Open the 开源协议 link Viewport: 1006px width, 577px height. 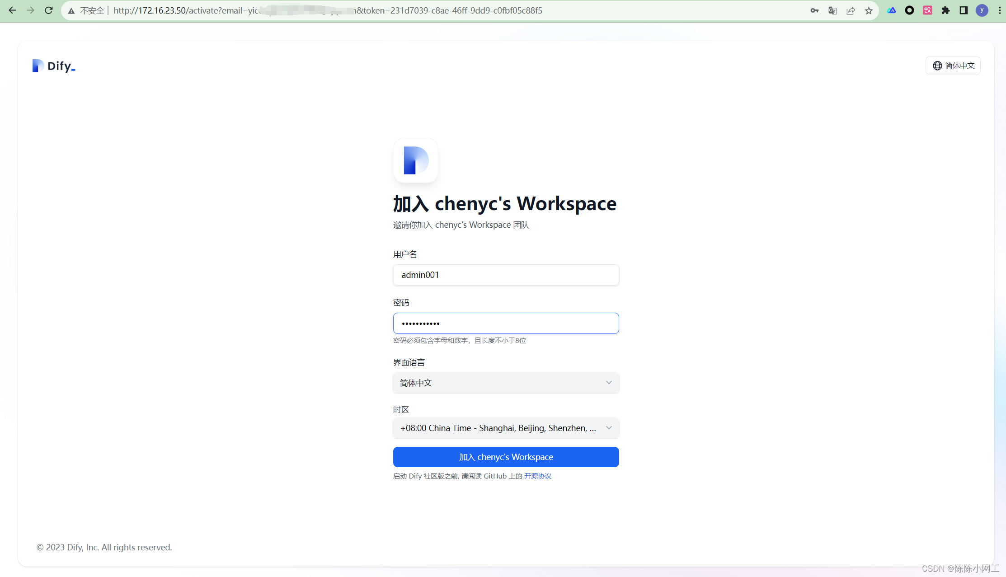click(537, 476)
